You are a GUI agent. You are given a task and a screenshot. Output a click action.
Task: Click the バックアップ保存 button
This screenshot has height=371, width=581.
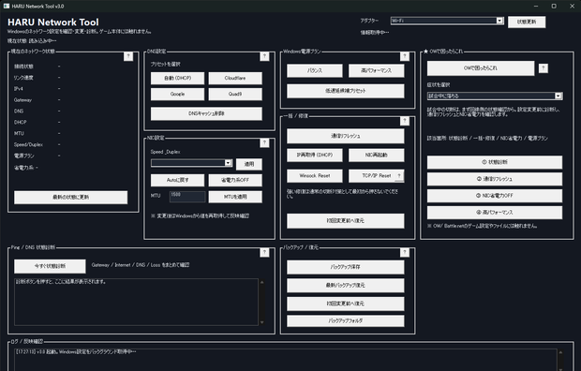pos(346,267)
